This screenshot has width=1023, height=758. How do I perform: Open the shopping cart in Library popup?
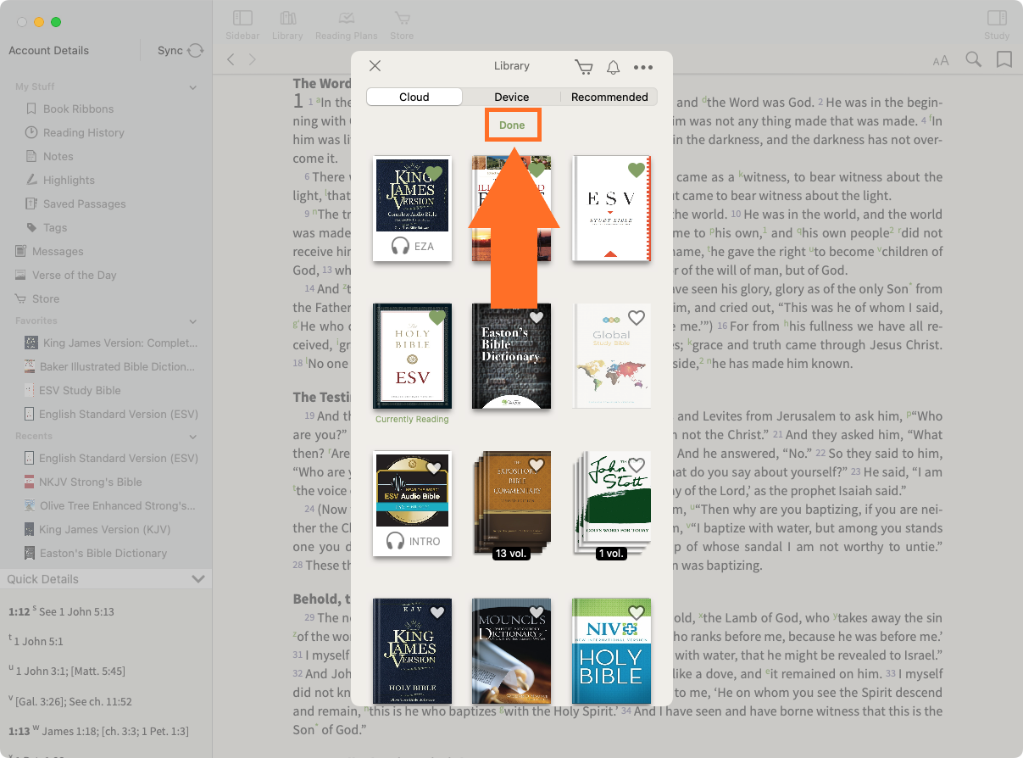tap(583, 67)
